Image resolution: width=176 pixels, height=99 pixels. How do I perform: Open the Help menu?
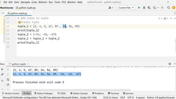coord(80,2)
